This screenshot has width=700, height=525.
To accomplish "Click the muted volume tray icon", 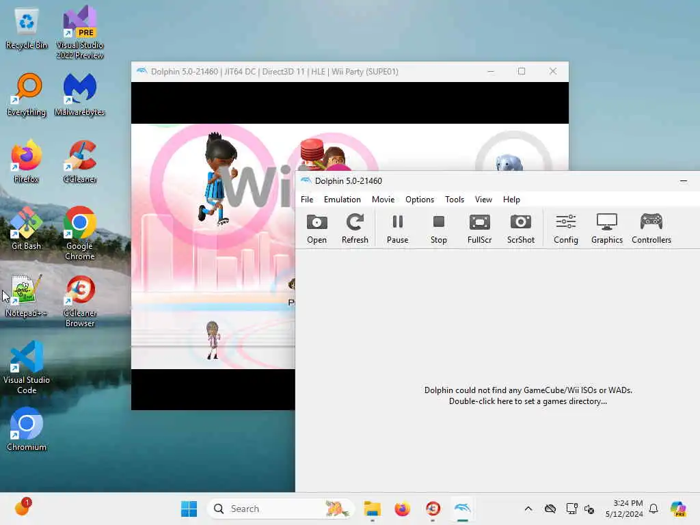I will [x=589, y=509].
